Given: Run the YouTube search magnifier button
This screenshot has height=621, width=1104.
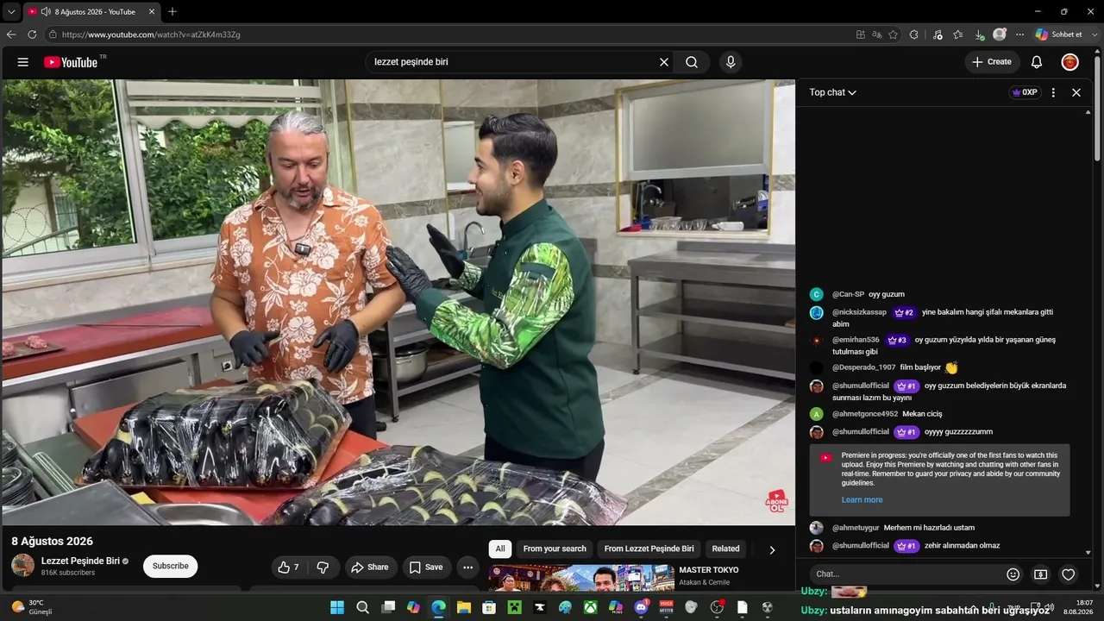Looking at the screenshot, I should pyautogui.click(x=692, y=62).
